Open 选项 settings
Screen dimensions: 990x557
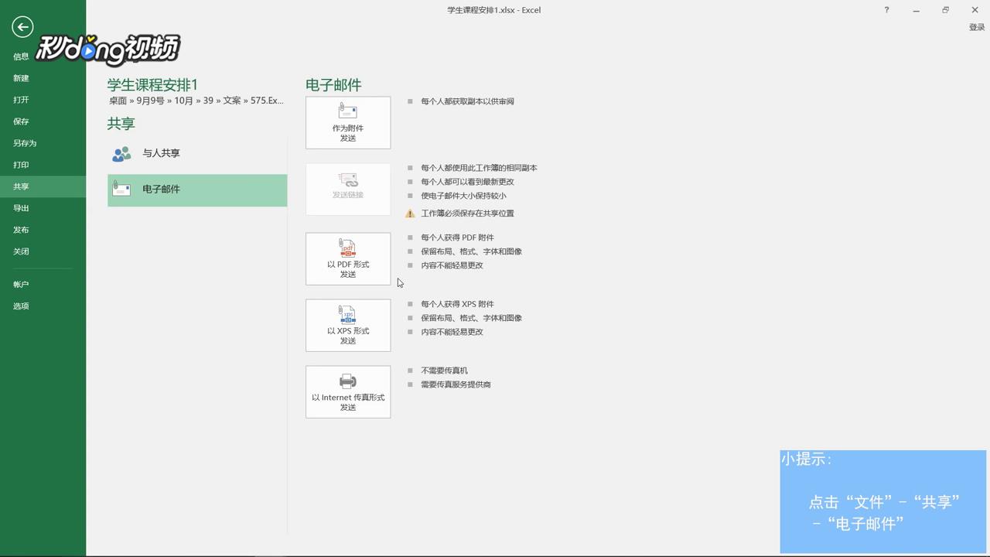click(x=43, y=306)
